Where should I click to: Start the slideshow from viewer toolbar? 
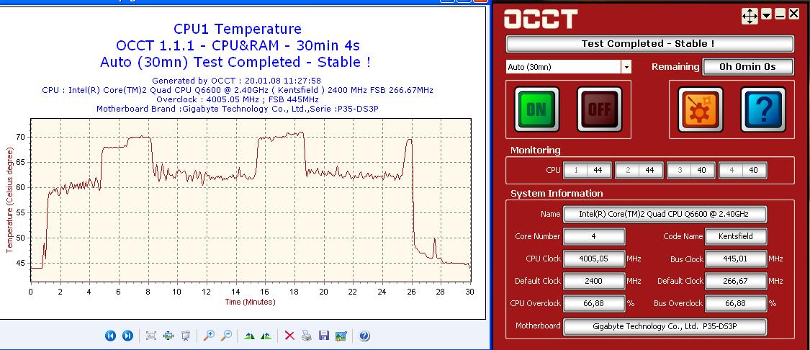coord(186,336)
